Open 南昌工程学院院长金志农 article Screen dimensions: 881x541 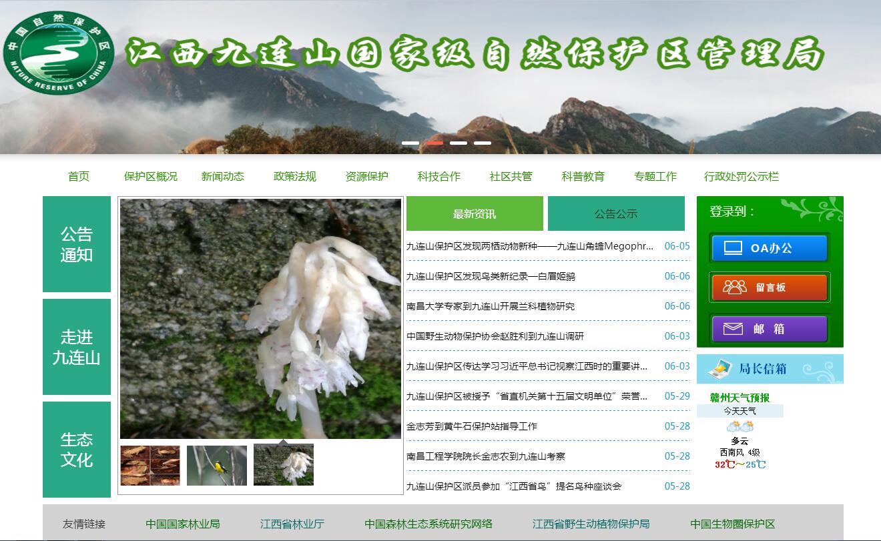click(486, 456)
